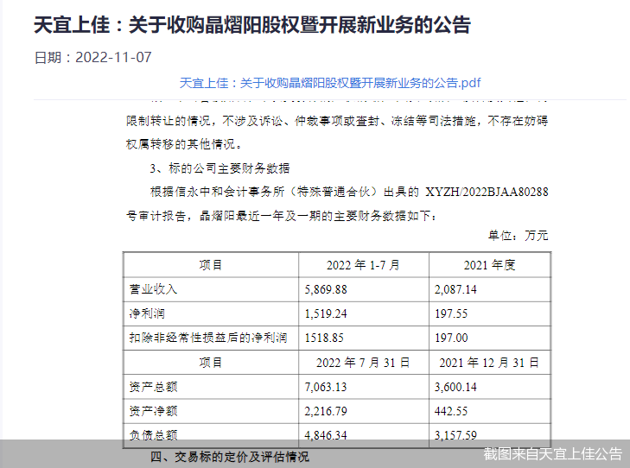630x468 pixels.
Task: Select liabilities value 4,846.34
Action: tap(326, 435)
